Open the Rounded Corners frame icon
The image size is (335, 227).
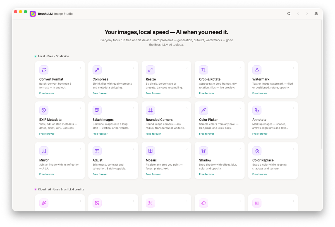click(150, 110)
